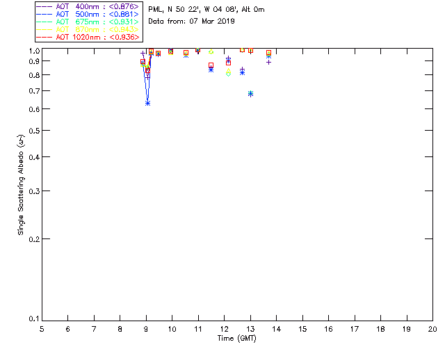
Task: Click the x-axis tick label 11
Action: [198, 329]
